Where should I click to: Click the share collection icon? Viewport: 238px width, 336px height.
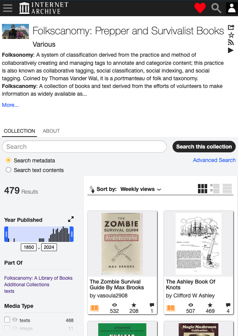(x=231, y=27)
